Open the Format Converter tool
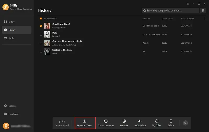 tap(106, 123)
